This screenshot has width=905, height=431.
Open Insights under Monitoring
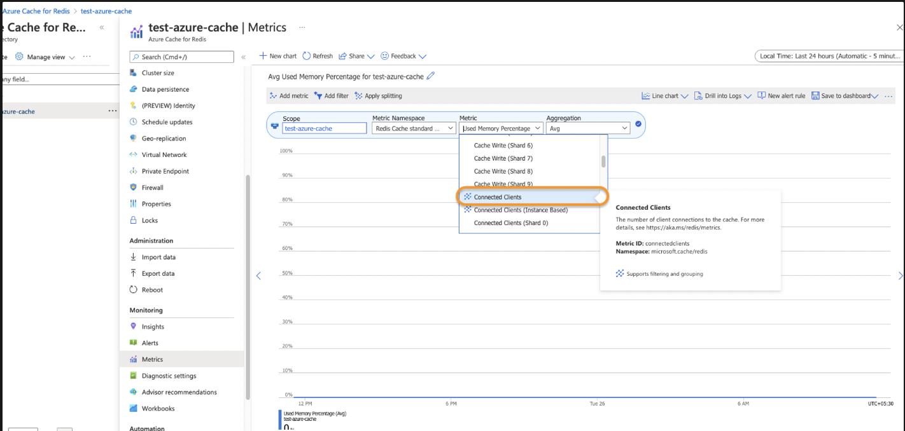[153, 327]
